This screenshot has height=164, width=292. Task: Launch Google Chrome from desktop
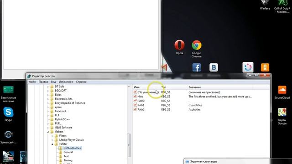click(197, 45)
